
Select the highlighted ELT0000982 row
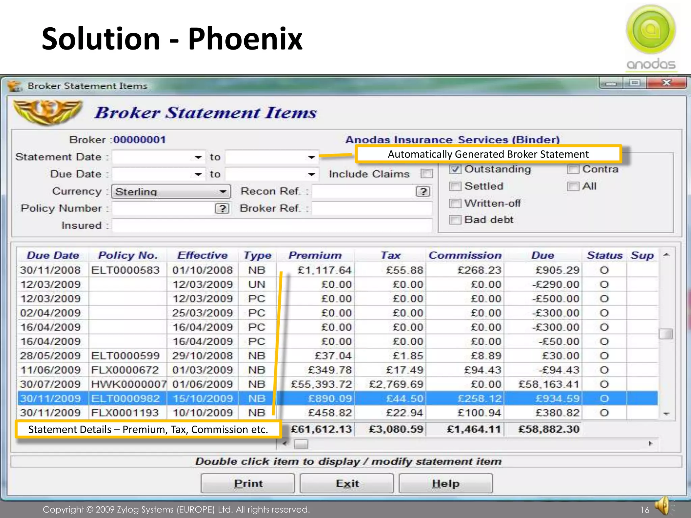pos(337,399)
